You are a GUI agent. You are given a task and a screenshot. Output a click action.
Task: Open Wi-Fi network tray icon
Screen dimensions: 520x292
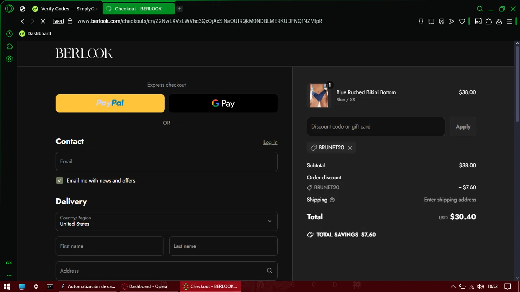coord(472,286)
